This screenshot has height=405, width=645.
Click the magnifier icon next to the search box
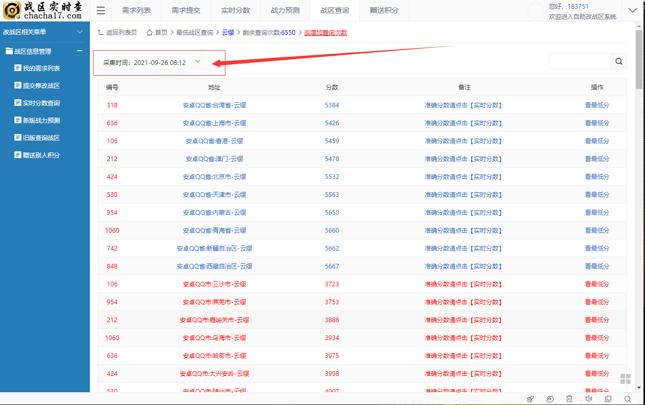pyautogui.click(x=618, y=61)
